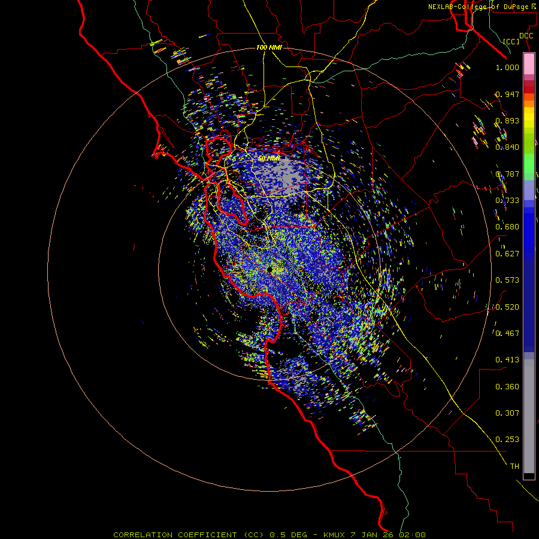This screenshot has width=539, height=539.
Task: Select the 0.840 legend value
Action: [x=507, y=147]
